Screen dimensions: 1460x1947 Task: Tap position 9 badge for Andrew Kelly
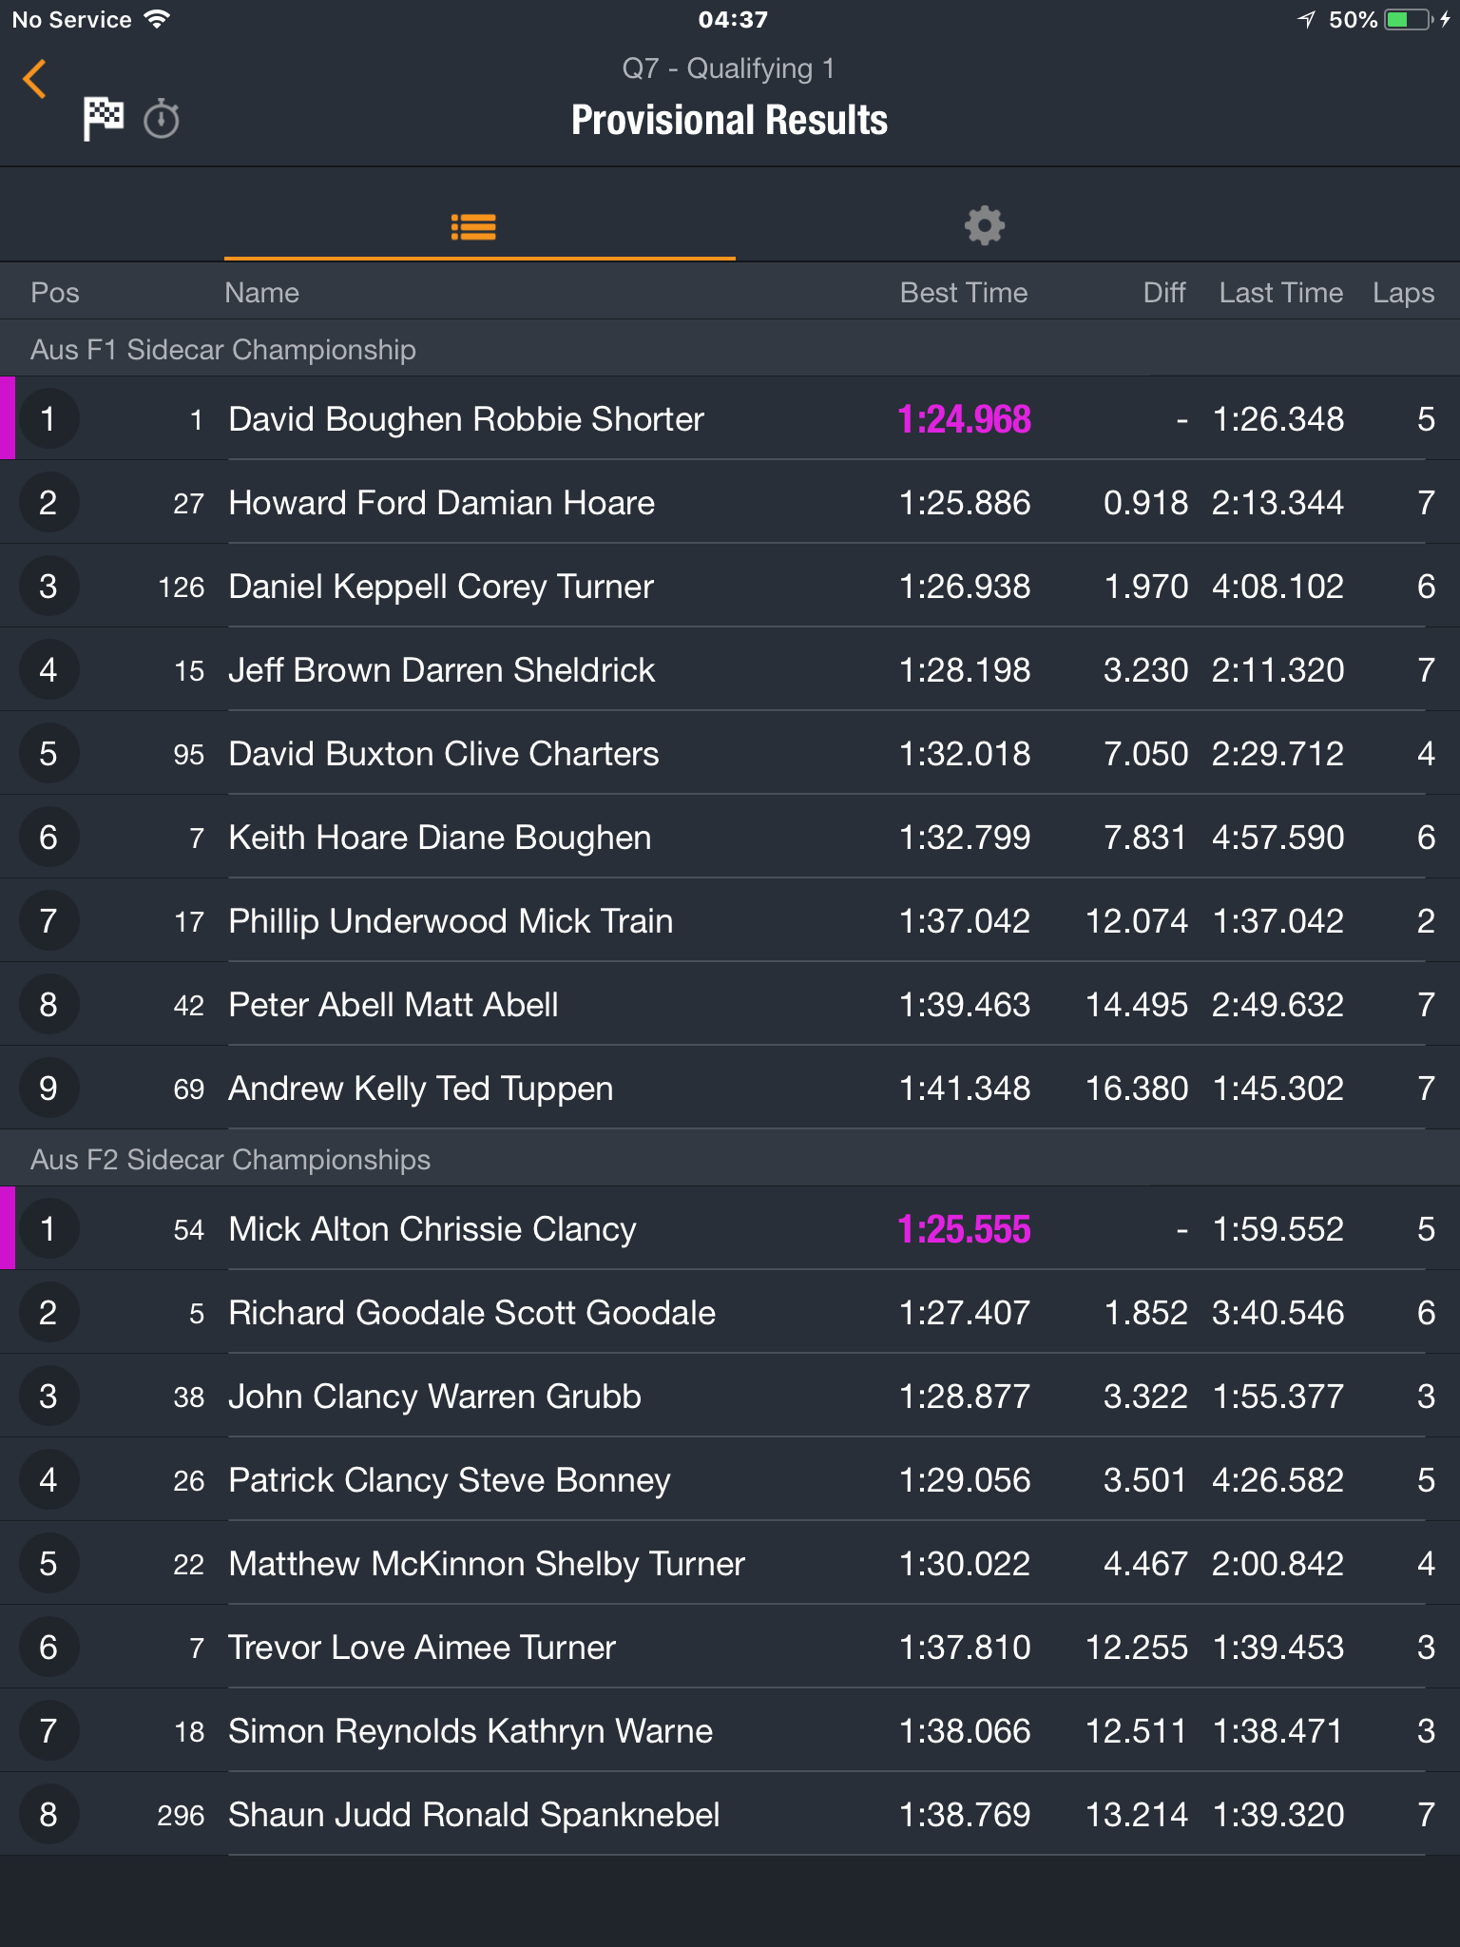48,1089
